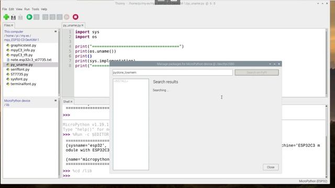Viewport: 335px width, 188px height.
Task: Open the View menu
Action: [19, 9]
